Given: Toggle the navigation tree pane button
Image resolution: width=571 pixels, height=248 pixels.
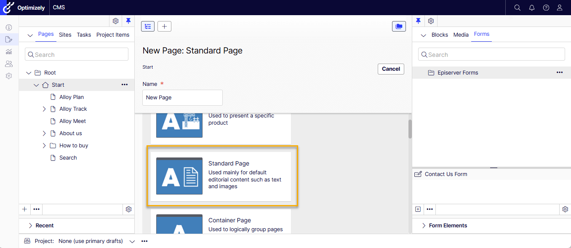Looking at the screenshot, I should (x=148, y=27).
